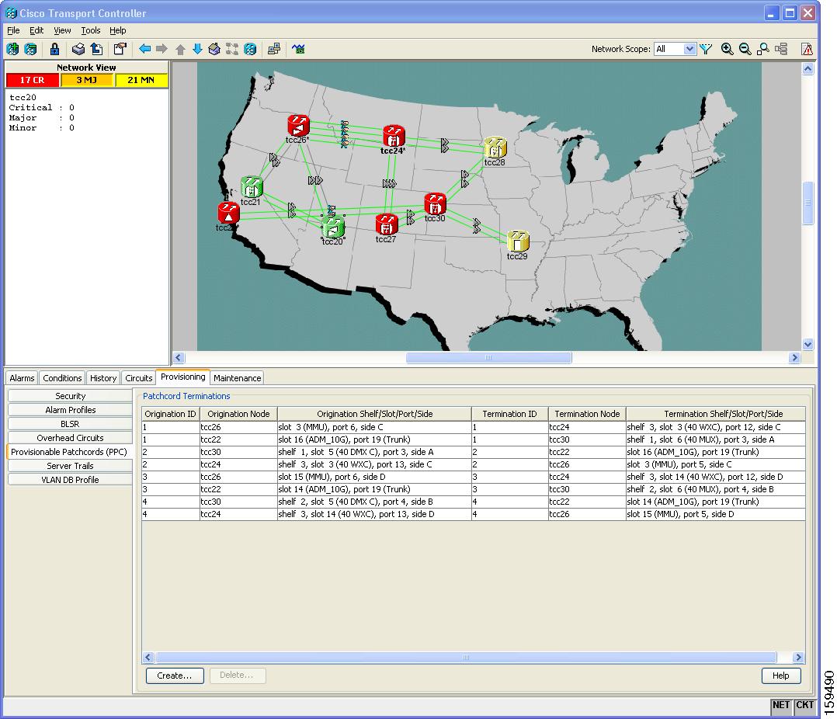Click the zoom to area magnifier icon

(x=763, y=49)
